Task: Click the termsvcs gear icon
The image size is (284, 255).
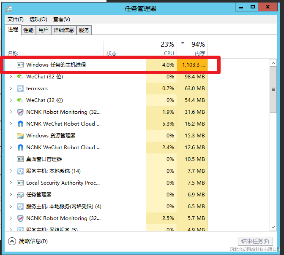Action: [x=20, y=89]
